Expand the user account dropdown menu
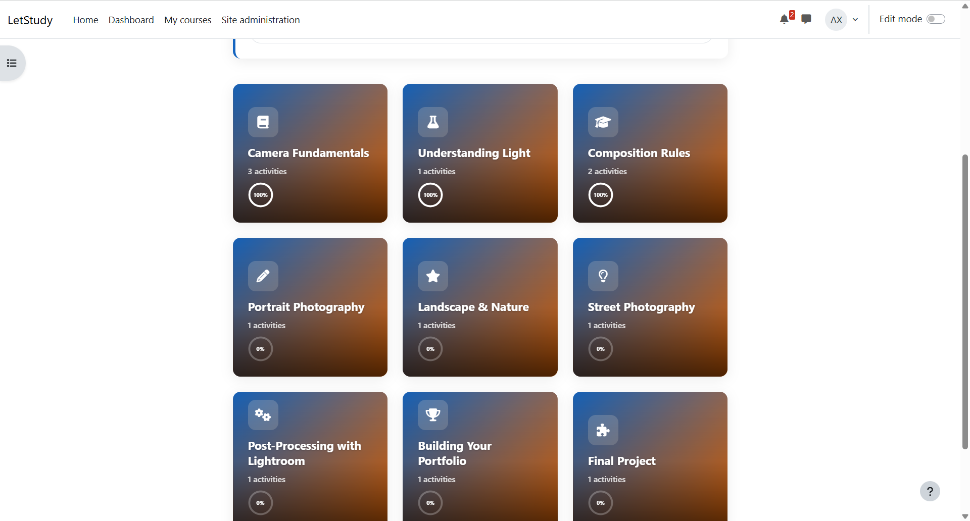 click(855, 20)
